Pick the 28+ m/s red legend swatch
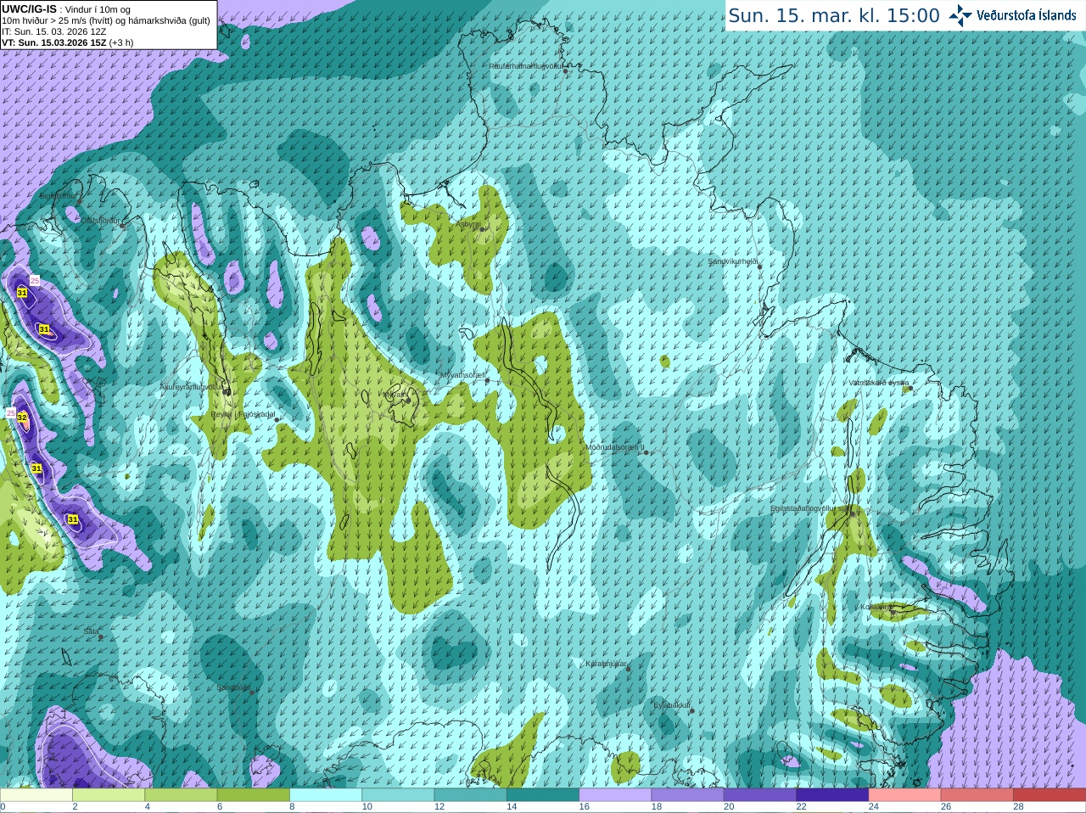The image size is (1086, 813). (x=1050, y=795)
